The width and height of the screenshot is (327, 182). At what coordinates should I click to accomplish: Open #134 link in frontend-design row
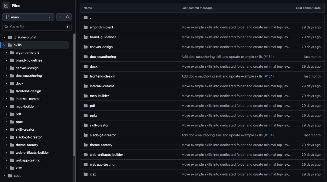point(269,76)
